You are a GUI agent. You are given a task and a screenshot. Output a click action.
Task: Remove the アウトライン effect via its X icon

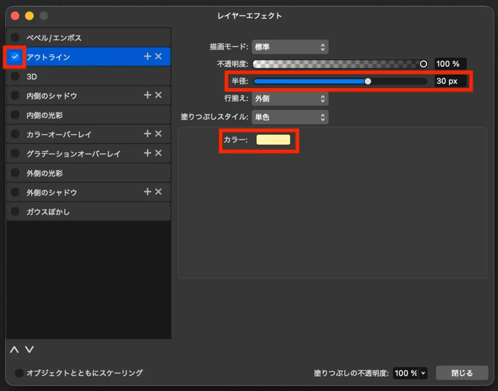(159, 56)
